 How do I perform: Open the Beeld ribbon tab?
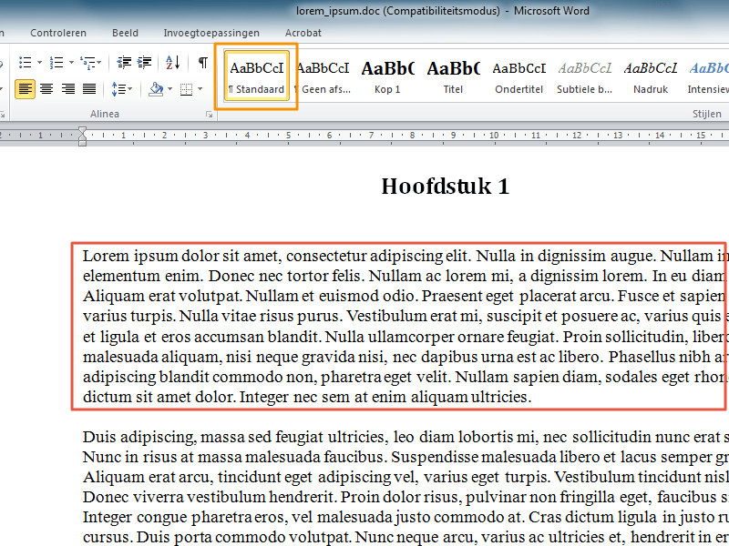pos(125,33)
